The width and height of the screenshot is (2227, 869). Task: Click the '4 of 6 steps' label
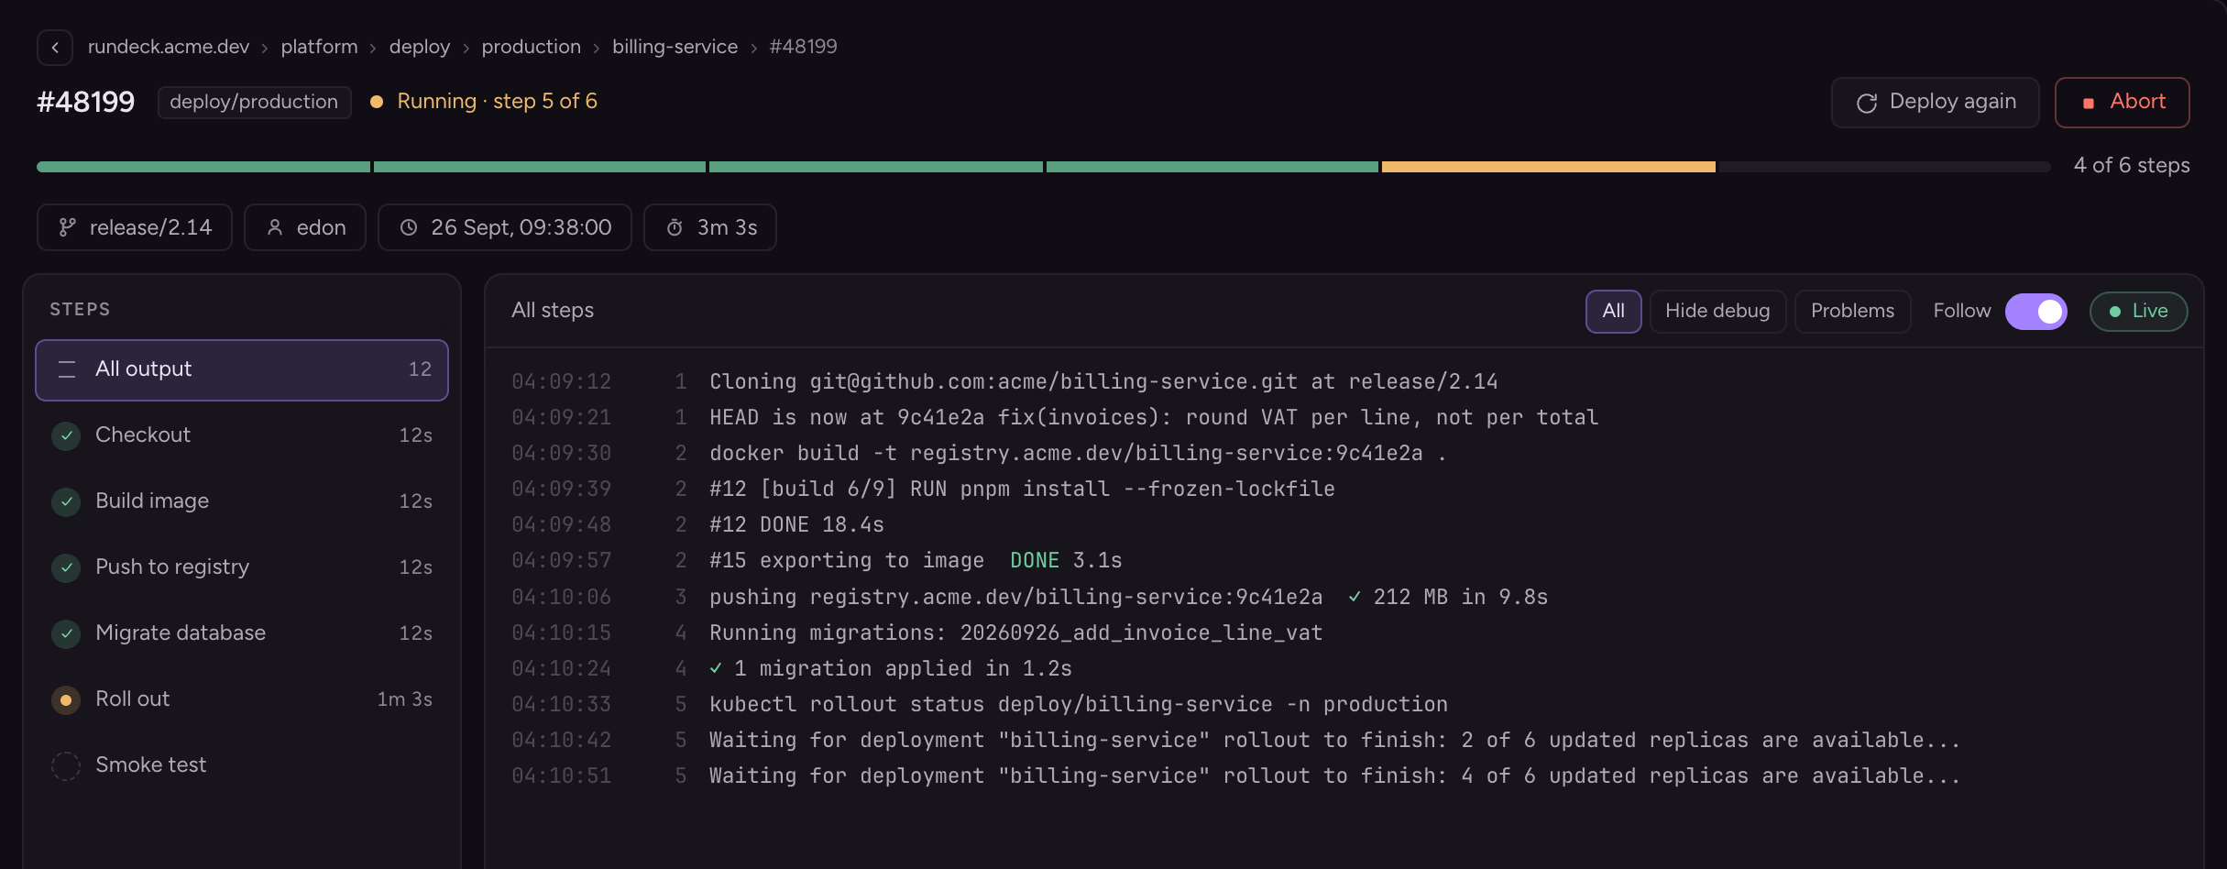[x=2132, y=166]
